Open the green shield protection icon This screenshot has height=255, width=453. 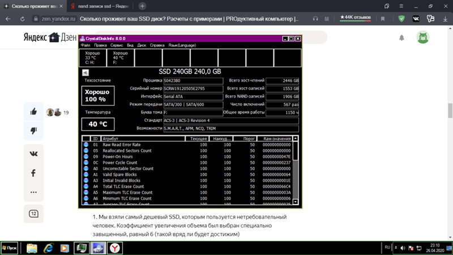click(x=401, y=19)
